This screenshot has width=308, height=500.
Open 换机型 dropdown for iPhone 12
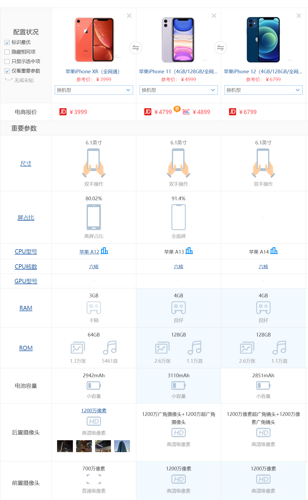click(263, 90)
